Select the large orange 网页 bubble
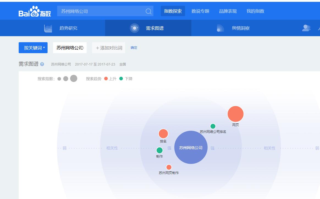This screenshot has height=199, width=320. 236,114
